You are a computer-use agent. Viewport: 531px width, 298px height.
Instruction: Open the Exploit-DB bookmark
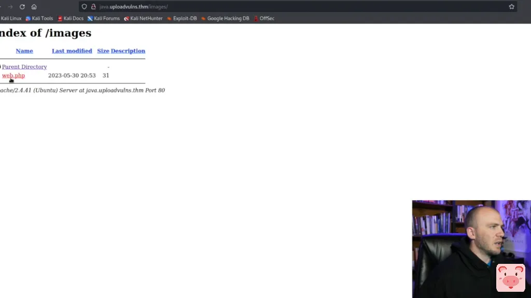182,19
